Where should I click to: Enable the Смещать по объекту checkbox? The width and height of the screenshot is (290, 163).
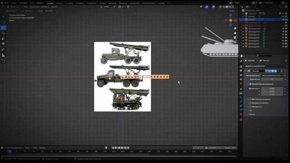(x=250, y=103)
